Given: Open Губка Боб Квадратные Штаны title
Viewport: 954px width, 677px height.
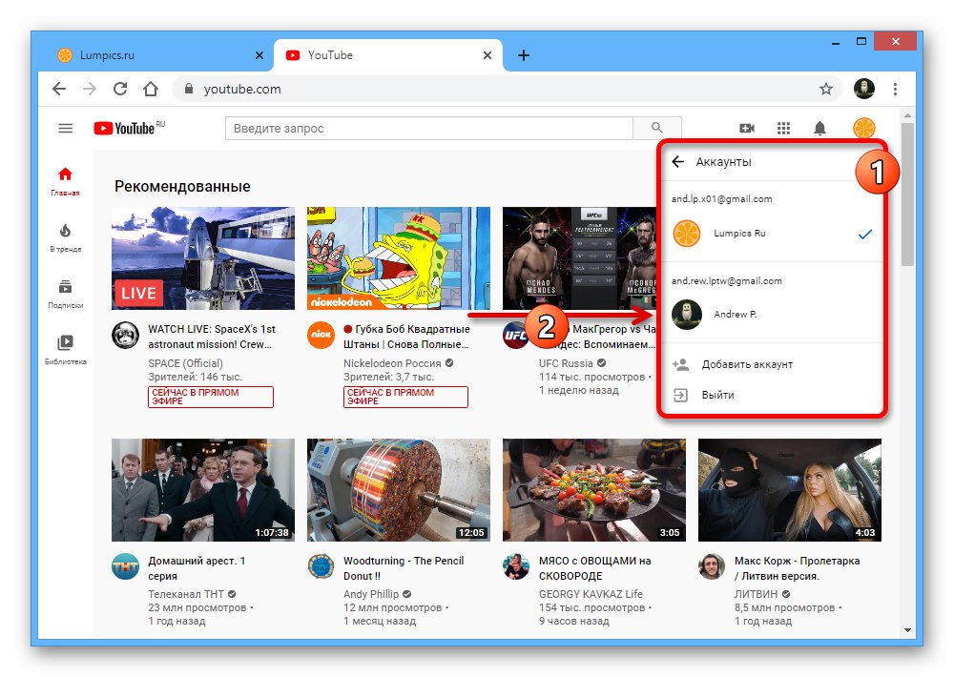Looking at the screenshot, I should pyautogui.click(x=406, y=337).
